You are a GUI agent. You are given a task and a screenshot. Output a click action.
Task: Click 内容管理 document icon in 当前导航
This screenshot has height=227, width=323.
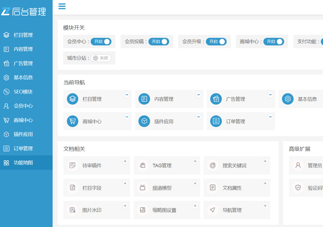click(144, 99)
